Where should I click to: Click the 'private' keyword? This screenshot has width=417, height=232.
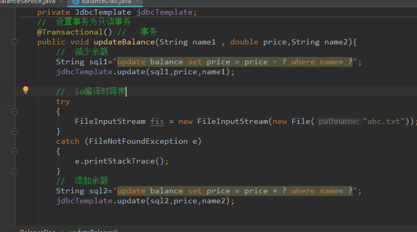click(53, 12)
